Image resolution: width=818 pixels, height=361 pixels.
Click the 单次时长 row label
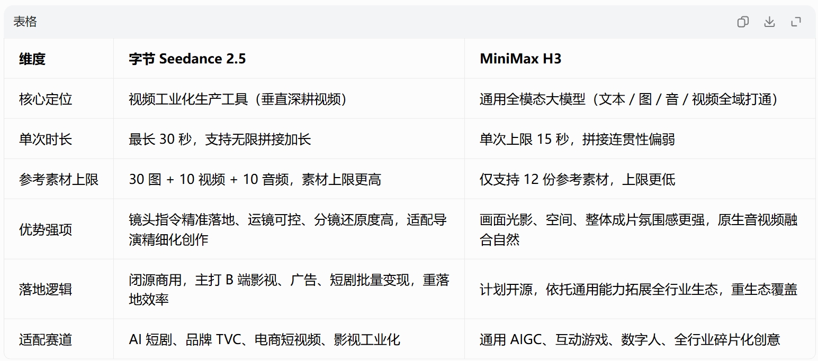[46, 139]
